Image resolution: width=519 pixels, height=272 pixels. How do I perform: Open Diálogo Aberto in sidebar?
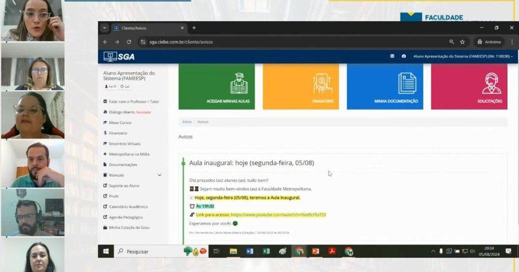[127, 112]
